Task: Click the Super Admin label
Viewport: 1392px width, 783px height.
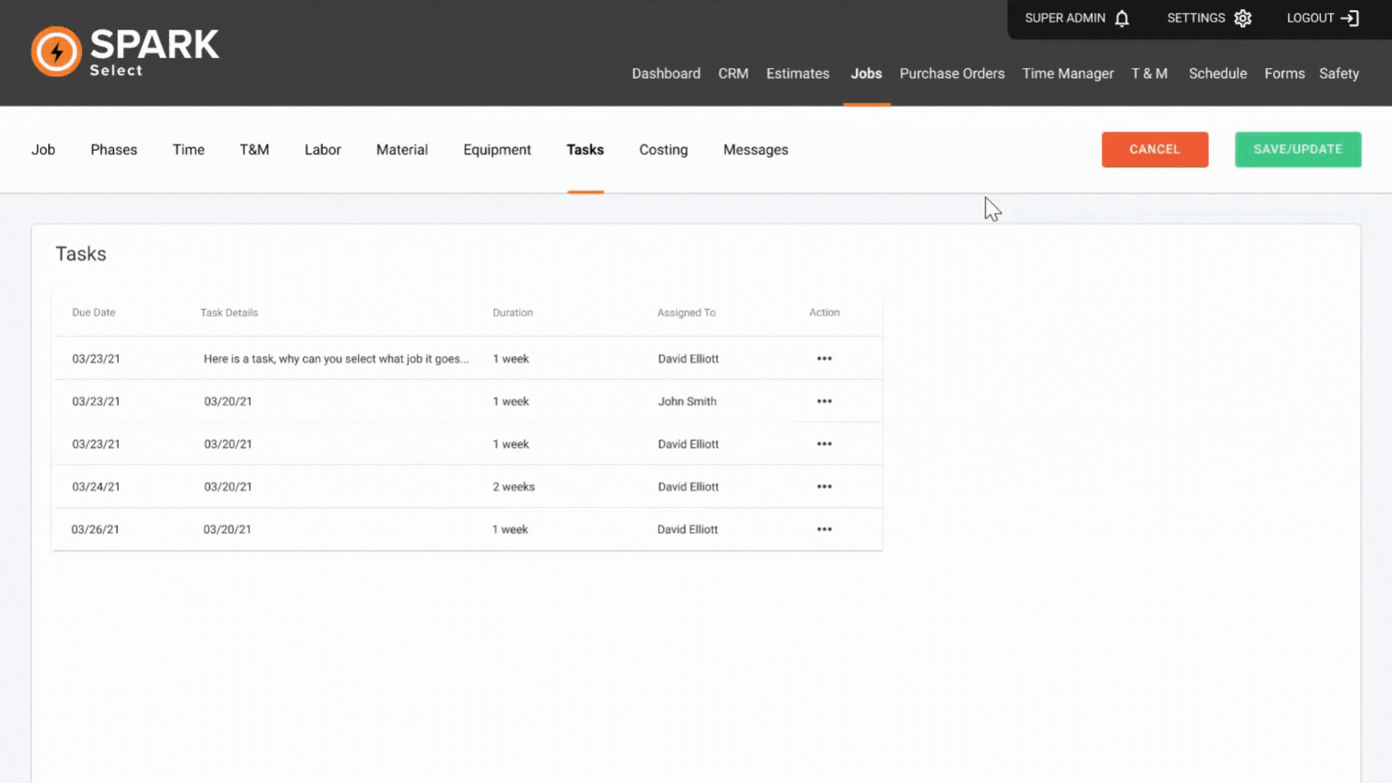Action: point(1065,18)
